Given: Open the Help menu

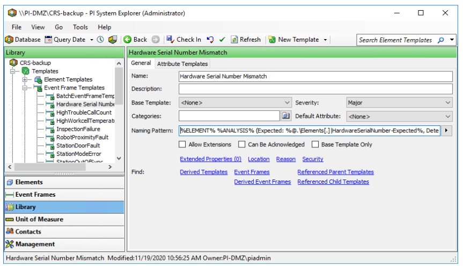Looking at the screenshot, I should coord(105,27).
